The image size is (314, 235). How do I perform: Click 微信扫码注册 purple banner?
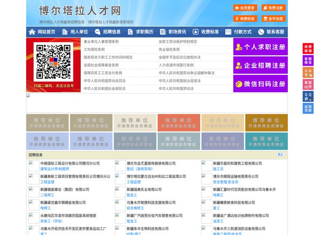tap(260, 84)
